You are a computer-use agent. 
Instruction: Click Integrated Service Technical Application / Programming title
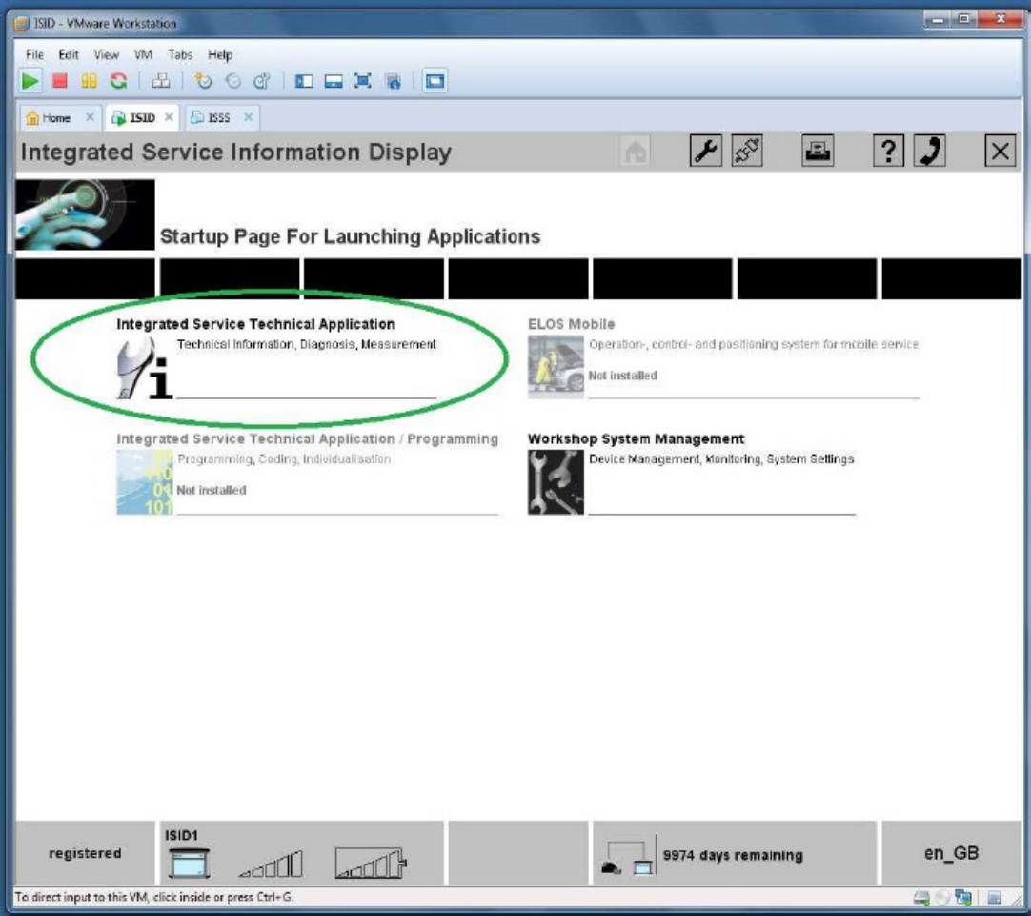point(307,438)
